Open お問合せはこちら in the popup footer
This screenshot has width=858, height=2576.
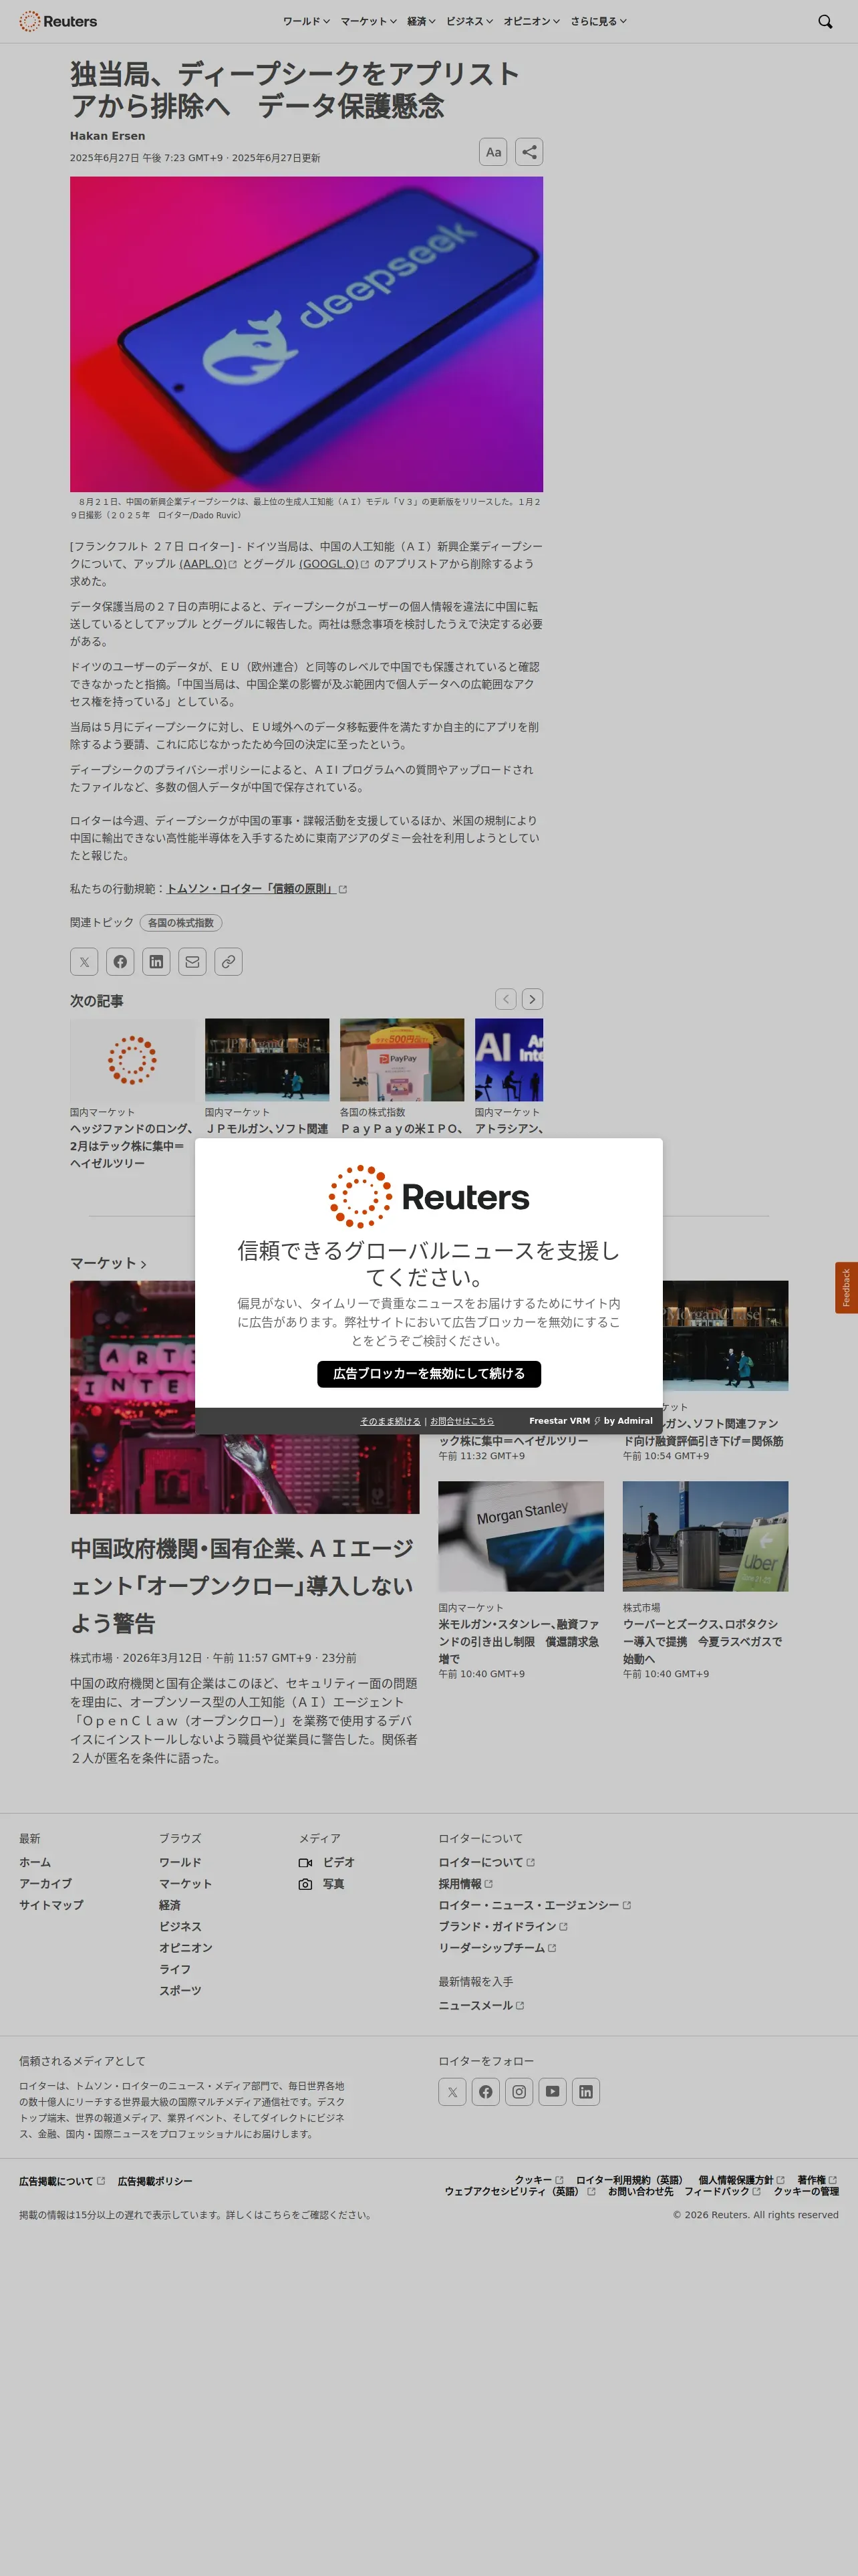pos(462,1421)
